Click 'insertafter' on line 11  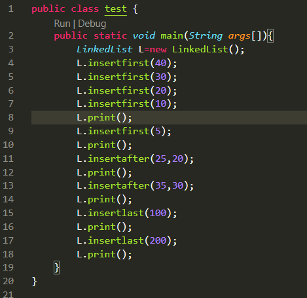coord(119,158)
